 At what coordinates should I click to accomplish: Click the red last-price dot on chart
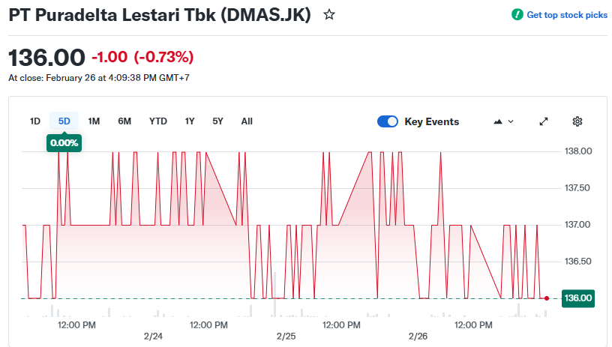pos(547,298)
